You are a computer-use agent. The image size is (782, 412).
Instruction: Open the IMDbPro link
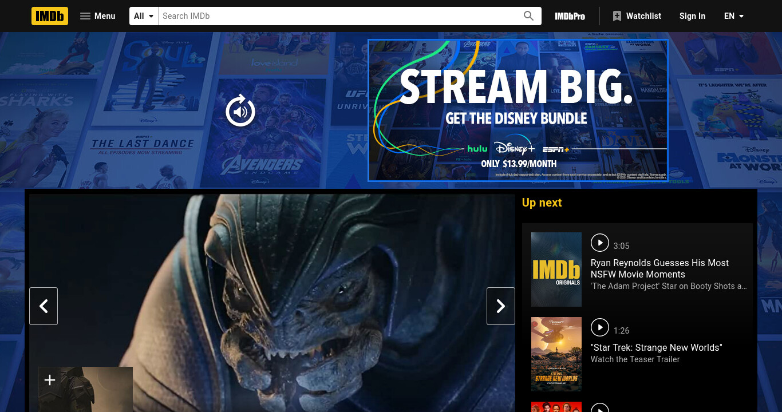(x=570, y=16)
